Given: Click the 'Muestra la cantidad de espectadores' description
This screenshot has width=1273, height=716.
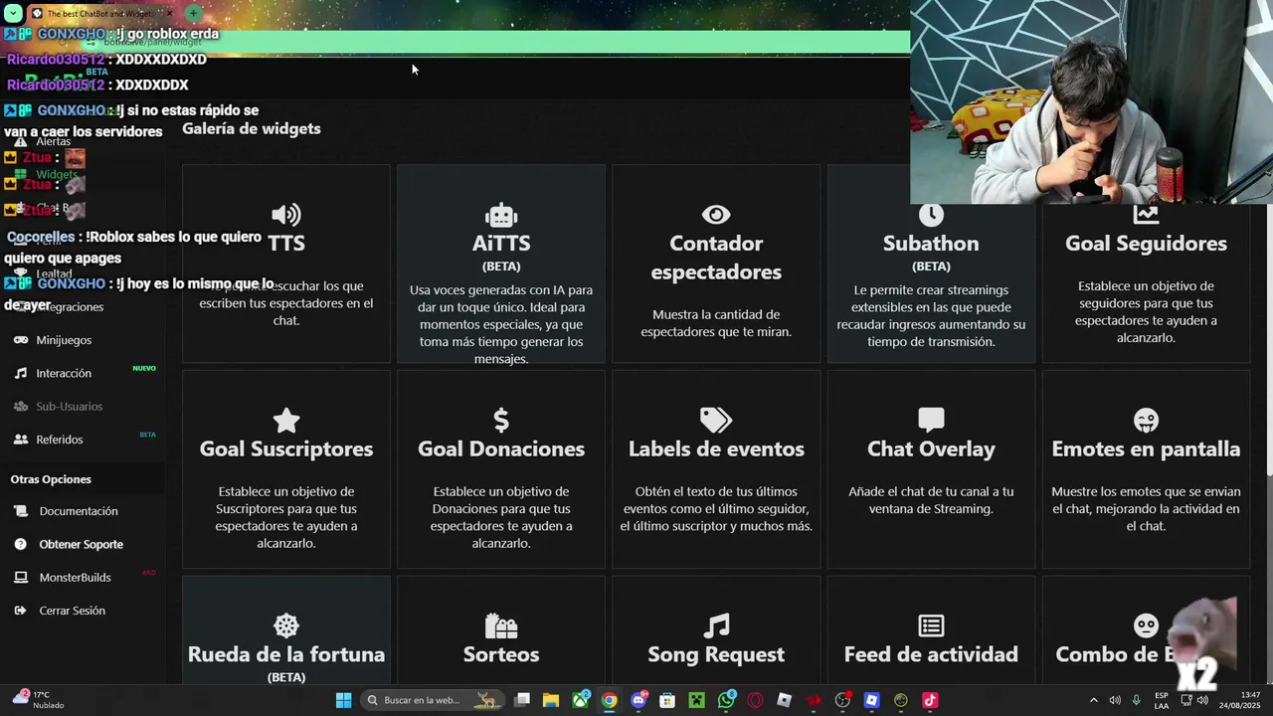Looking at the screenshot, I should click(x=716, y=323).
